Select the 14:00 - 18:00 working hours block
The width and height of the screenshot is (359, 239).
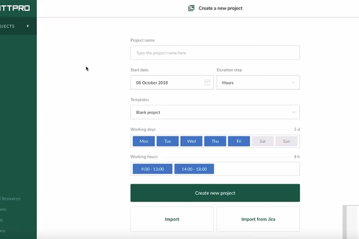(x=194, y=169)
